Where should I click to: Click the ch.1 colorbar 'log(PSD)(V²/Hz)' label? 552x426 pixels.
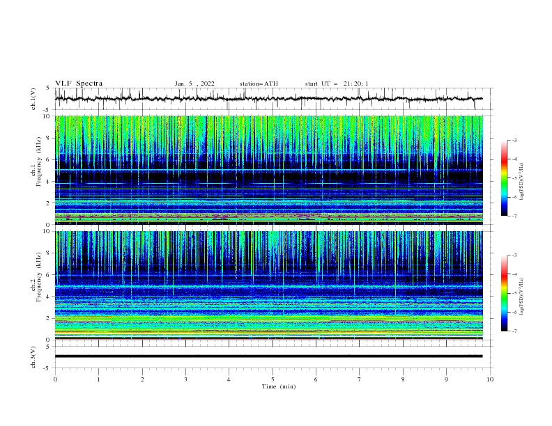(x=521, y=182)
